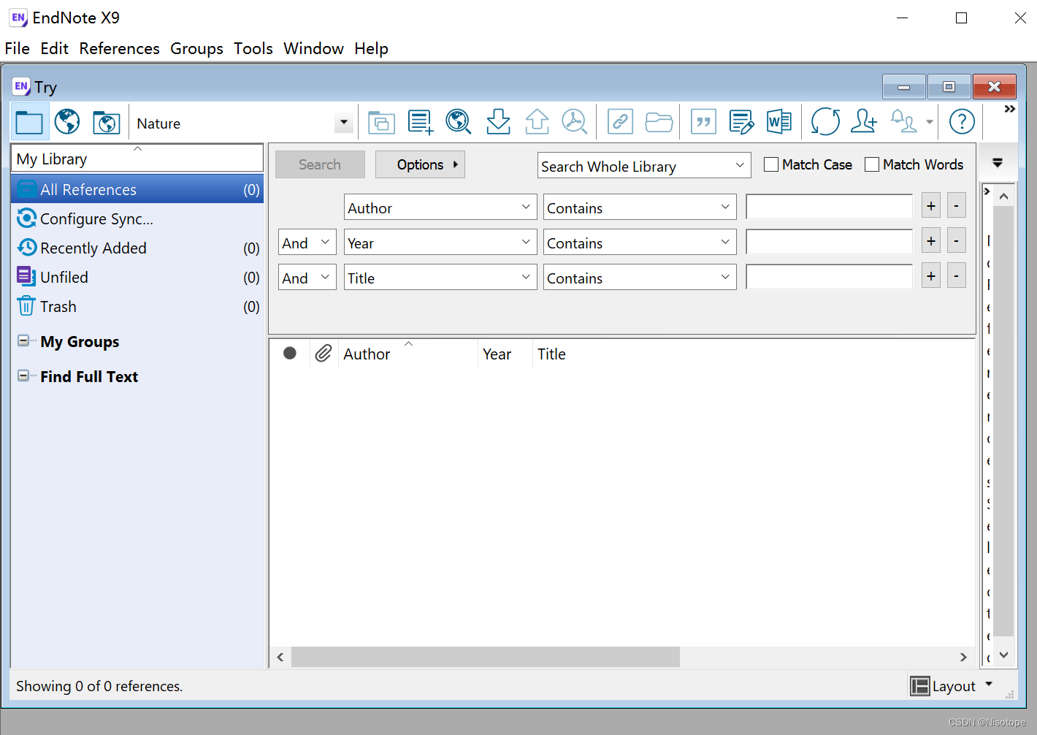This screenshot has width=1037, height=735.
Task: Click the Export upload arrow icon
Action: pyautogui.click(x=537, y=121)
